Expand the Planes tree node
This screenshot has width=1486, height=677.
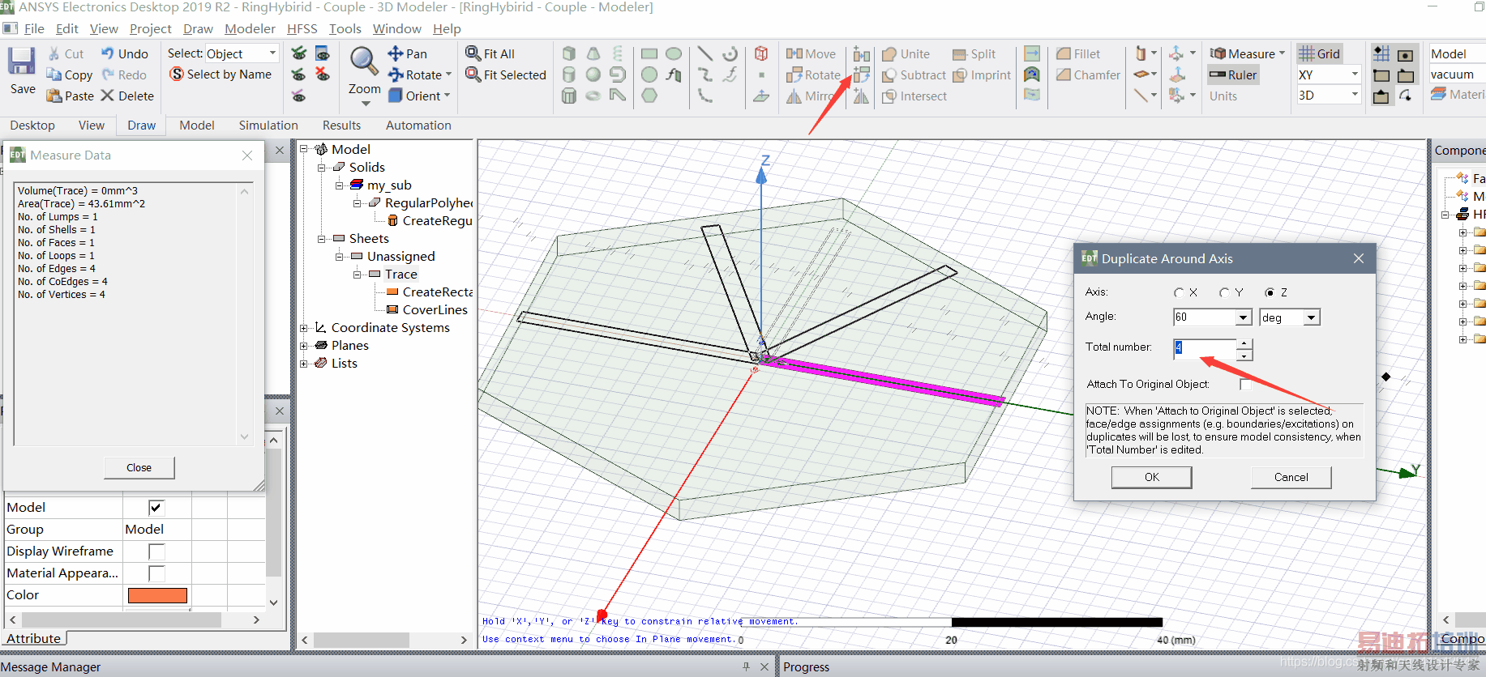pos(304,346)
